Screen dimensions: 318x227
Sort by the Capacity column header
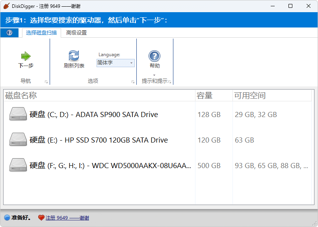(x=205, y=95)
